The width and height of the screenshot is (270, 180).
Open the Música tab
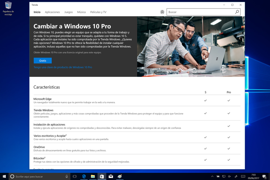click(81, 12)
